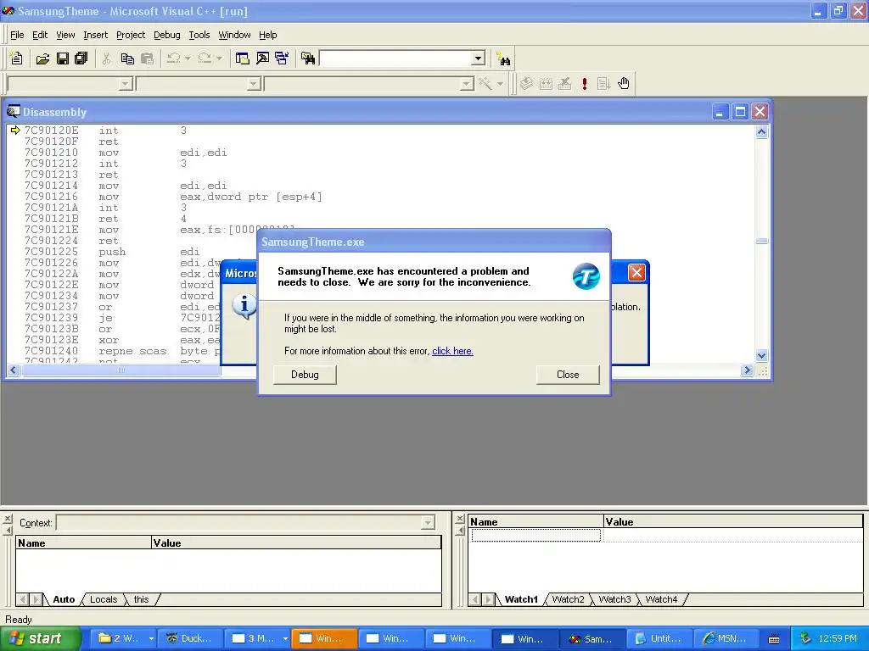Click the red exclamation Execute Program icon
869x651 pixels.
point(585,84)
